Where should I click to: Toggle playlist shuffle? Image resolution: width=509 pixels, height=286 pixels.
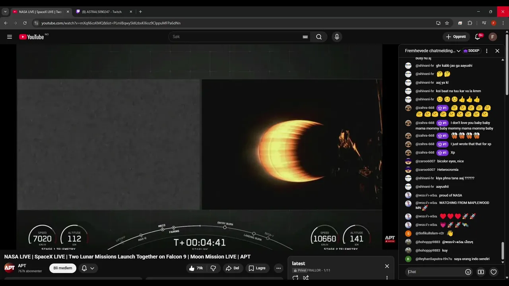click(306, 278)
